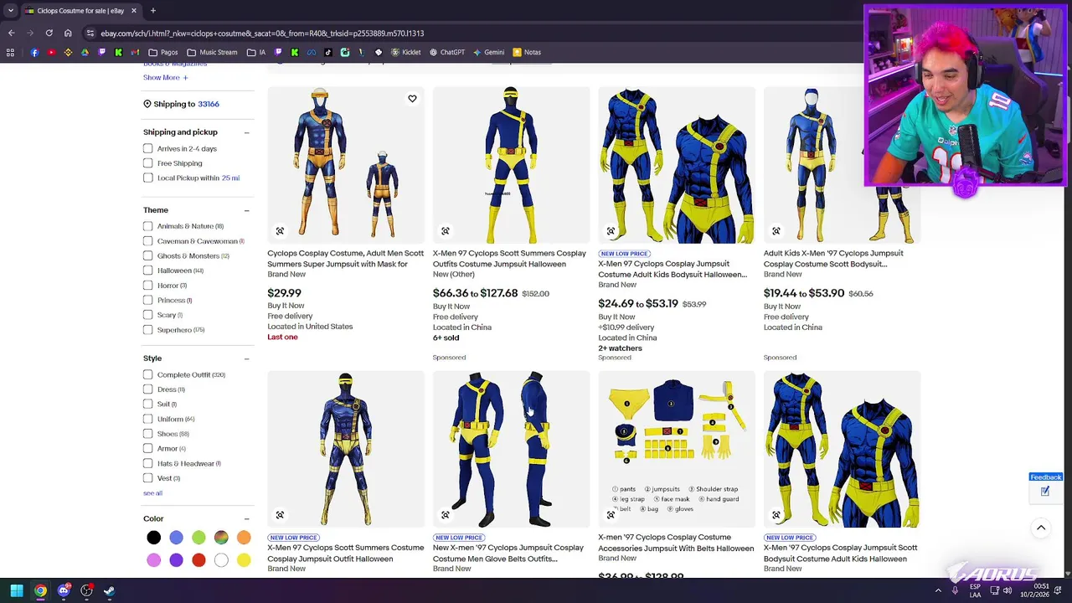Open the feedback survey icon
The width and height of the screenshot is (1072, 603).
click(x=1045, y=492)
